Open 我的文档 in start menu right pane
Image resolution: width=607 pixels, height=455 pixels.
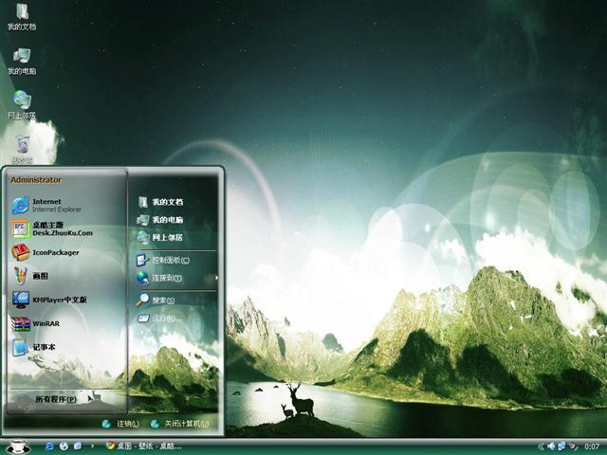tap(160, 202)
